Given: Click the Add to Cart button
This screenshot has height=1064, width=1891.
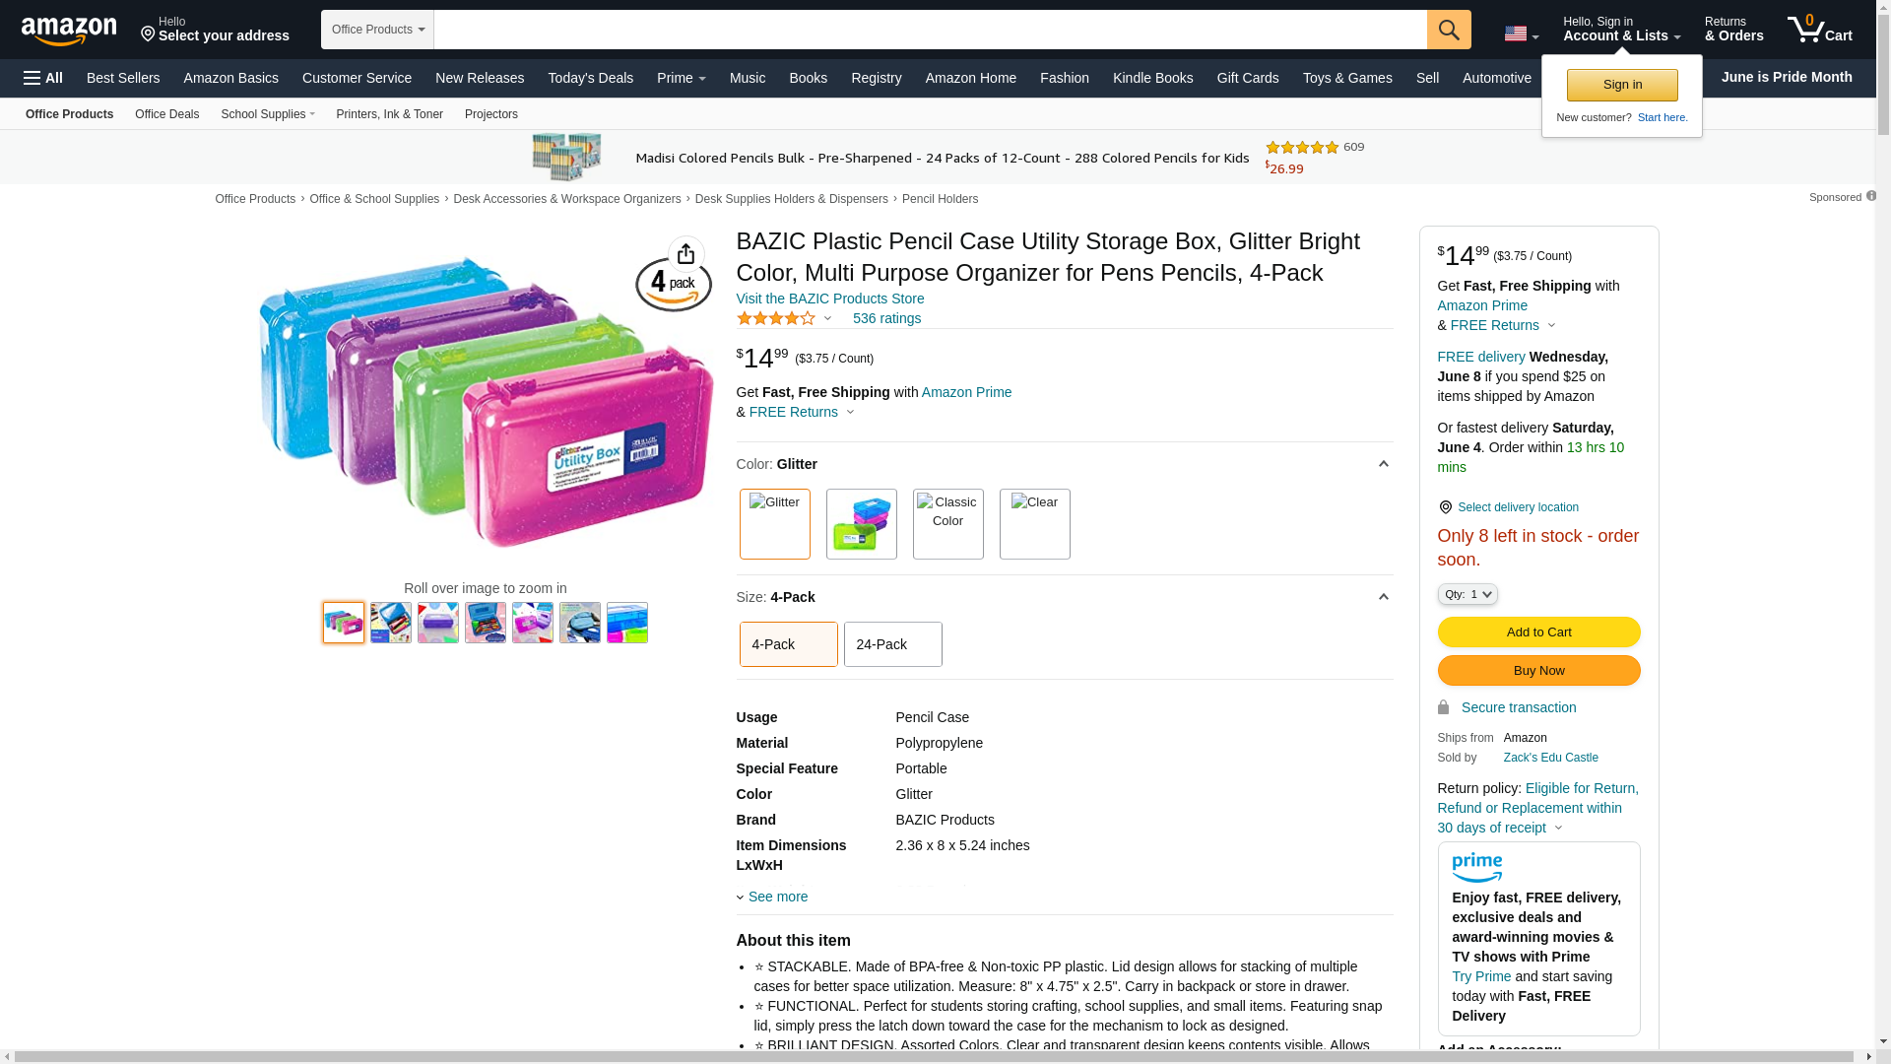Looking at the screenshot, I should point(1539,632).
